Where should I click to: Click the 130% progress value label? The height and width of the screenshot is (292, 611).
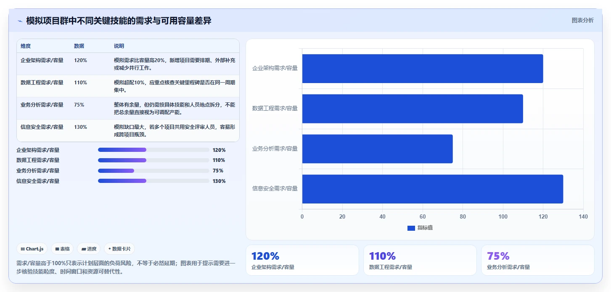tap(219, 181)
